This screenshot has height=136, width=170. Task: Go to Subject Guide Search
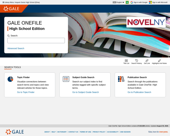(x=86, y=92)
